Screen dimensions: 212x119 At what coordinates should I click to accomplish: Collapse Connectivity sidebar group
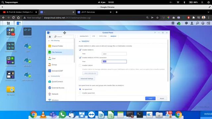pyautogui.click(x=49, y=76)
